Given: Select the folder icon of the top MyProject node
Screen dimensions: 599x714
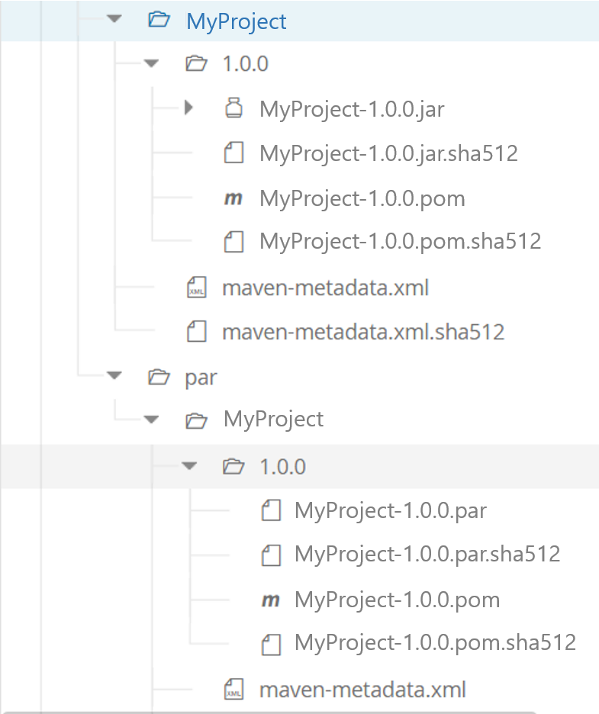Looking at the screenshot, I should click(159, 21).
